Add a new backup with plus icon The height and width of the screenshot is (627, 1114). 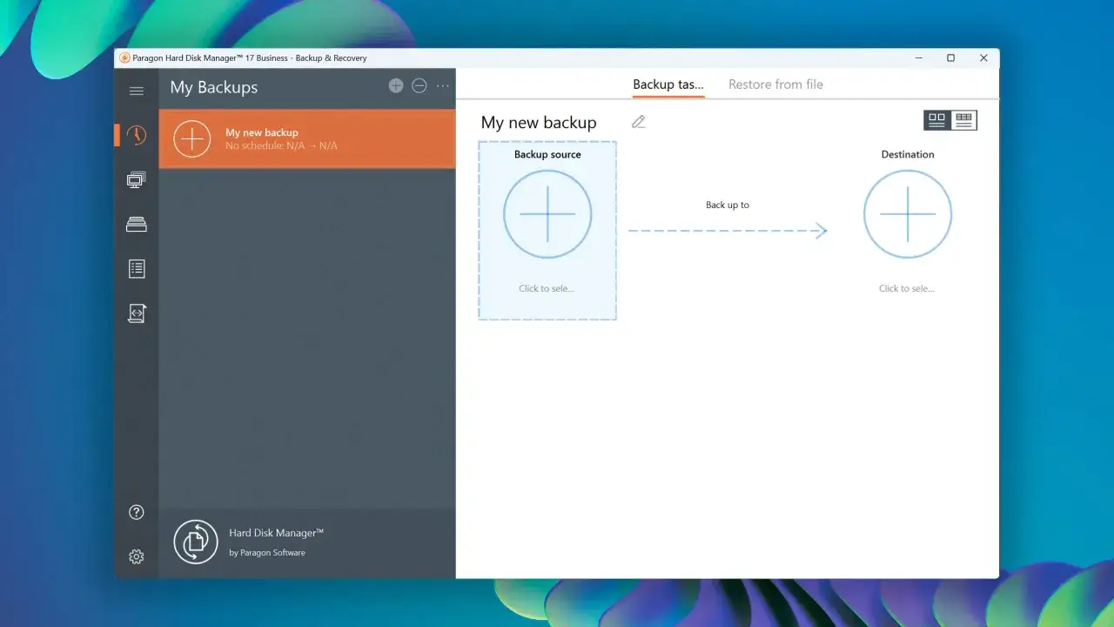pos(396,85)
